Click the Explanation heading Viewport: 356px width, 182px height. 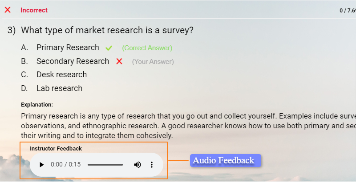click(x=37, y=105)
